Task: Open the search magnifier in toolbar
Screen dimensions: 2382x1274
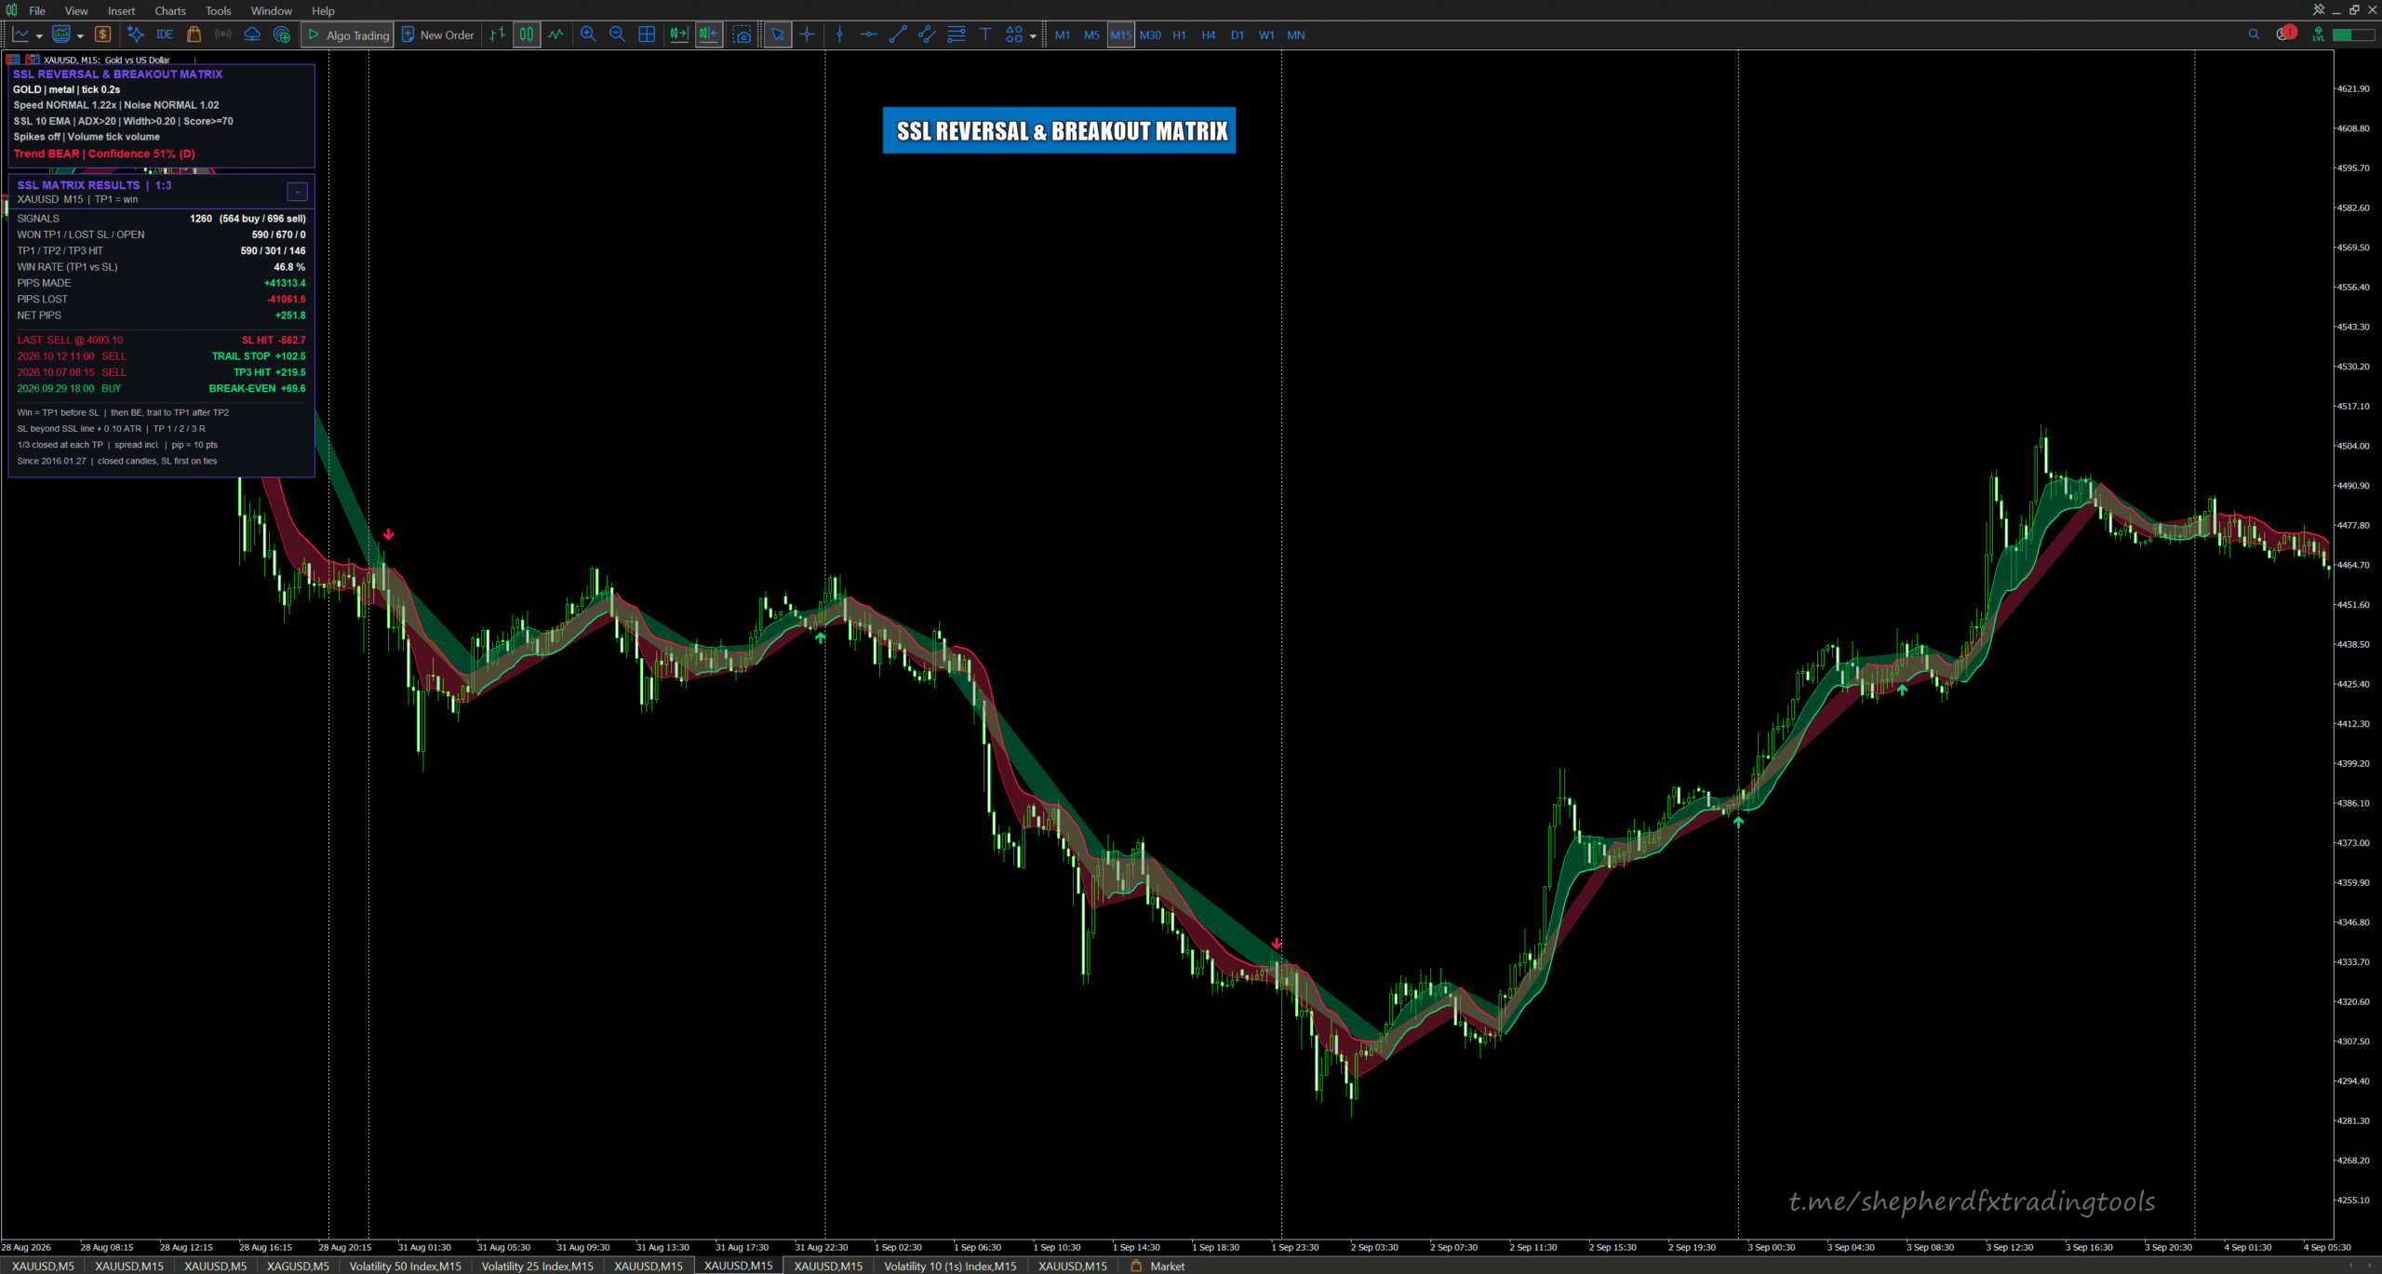Action: tap(2254, 34)
